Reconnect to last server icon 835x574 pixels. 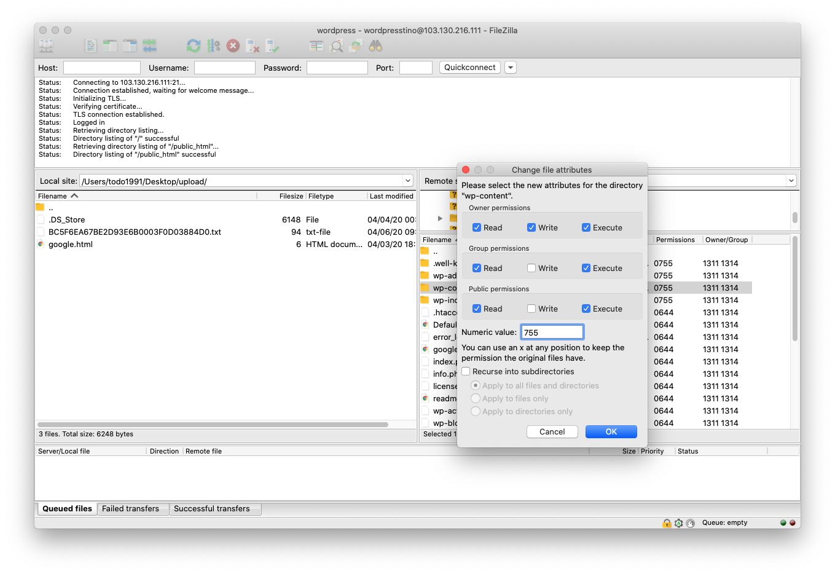click(x=272, y=45)
